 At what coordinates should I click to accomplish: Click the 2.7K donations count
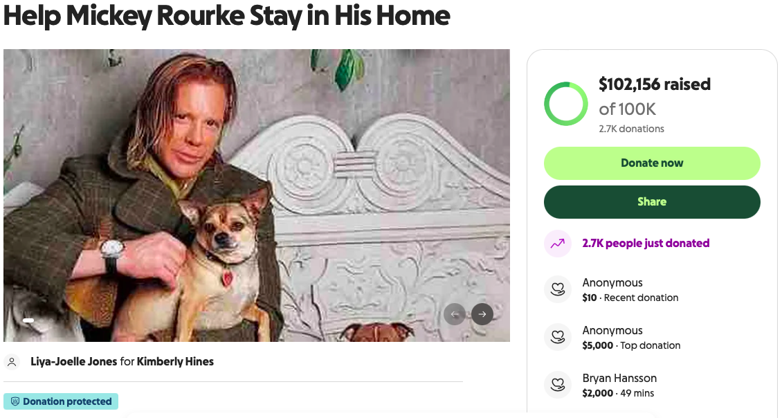coord(631,129)
